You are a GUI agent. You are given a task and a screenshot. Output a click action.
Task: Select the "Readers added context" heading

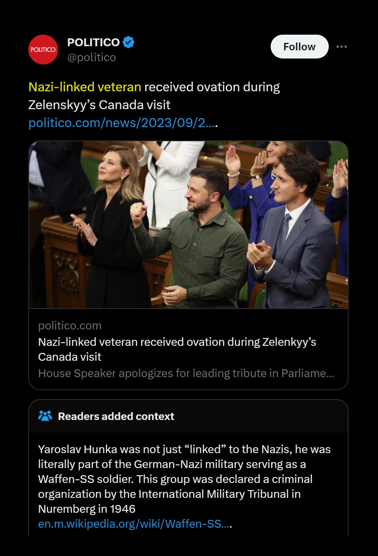tap(116, 416)
